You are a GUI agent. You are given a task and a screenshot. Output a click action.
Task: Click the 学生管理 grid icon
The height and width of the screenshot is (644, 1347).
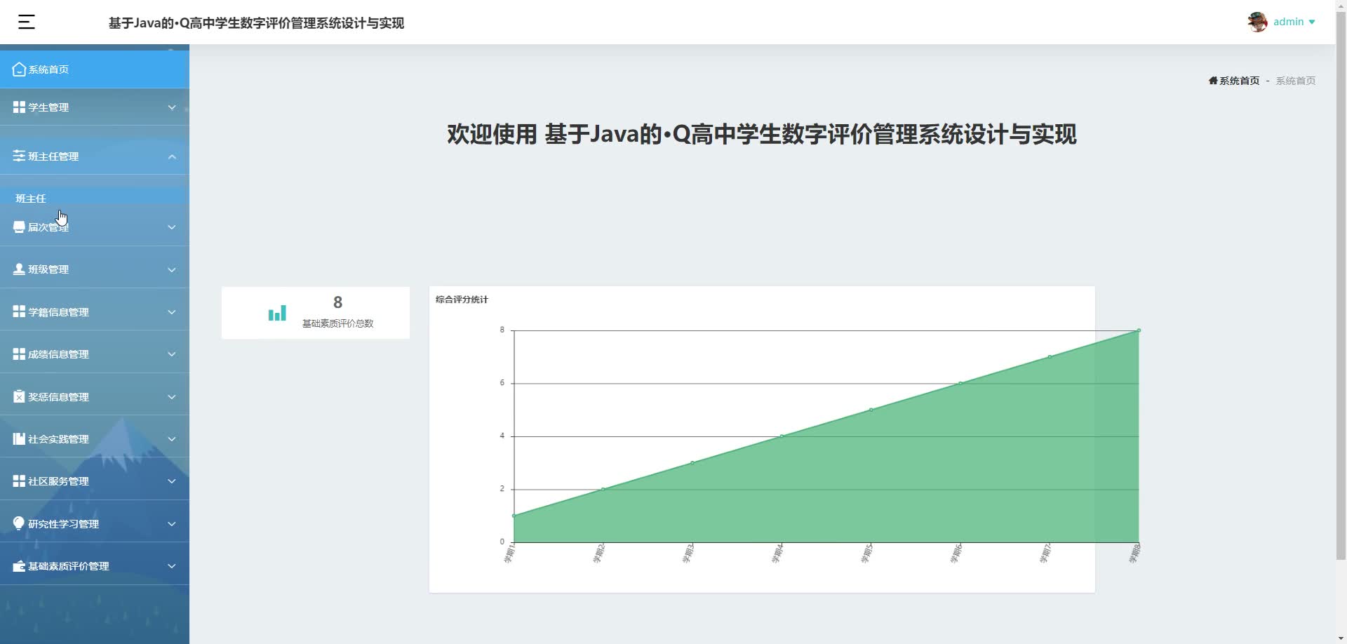19,107
